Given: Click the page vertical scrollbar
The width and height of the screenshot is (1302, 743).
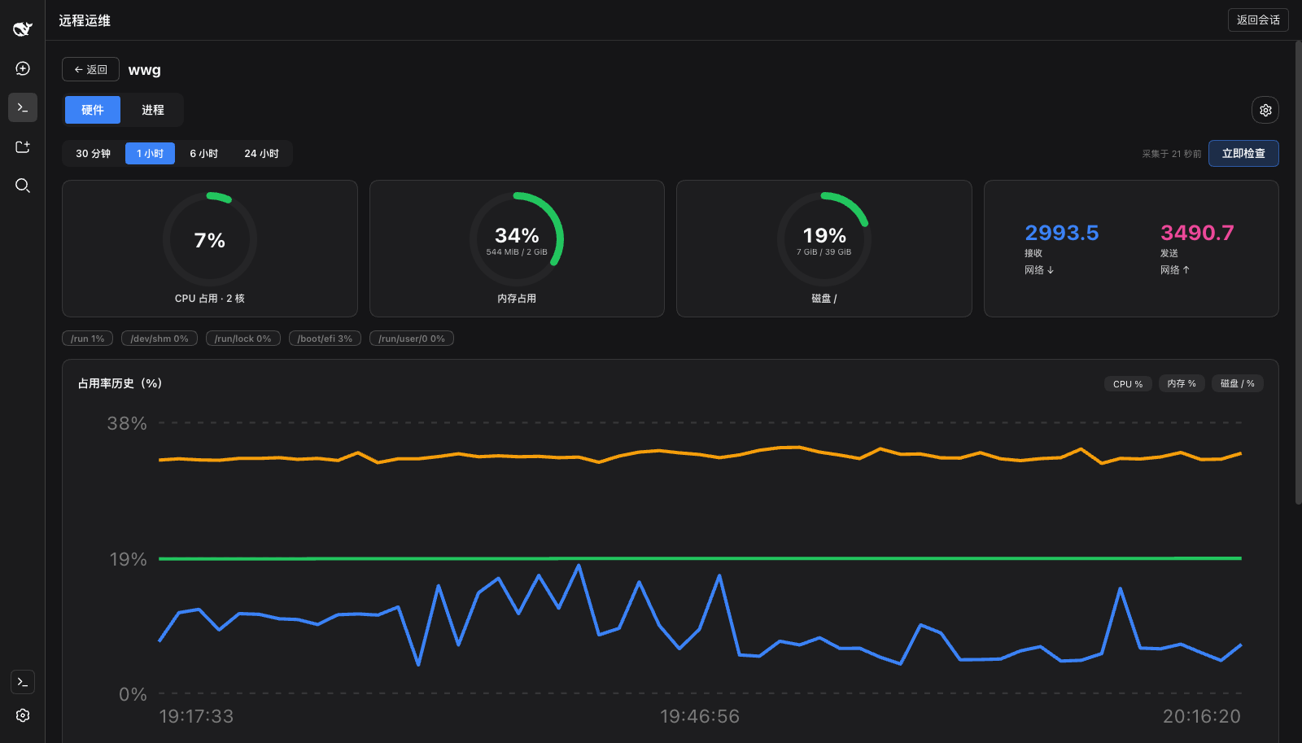Looking at the screenshot, I should [x=1298, y=273].
